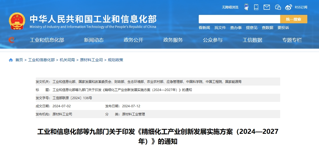Click the email envelope icon
Image resolution: width=319 pixels, height=159 pixels.
click(x=267, y=7)
